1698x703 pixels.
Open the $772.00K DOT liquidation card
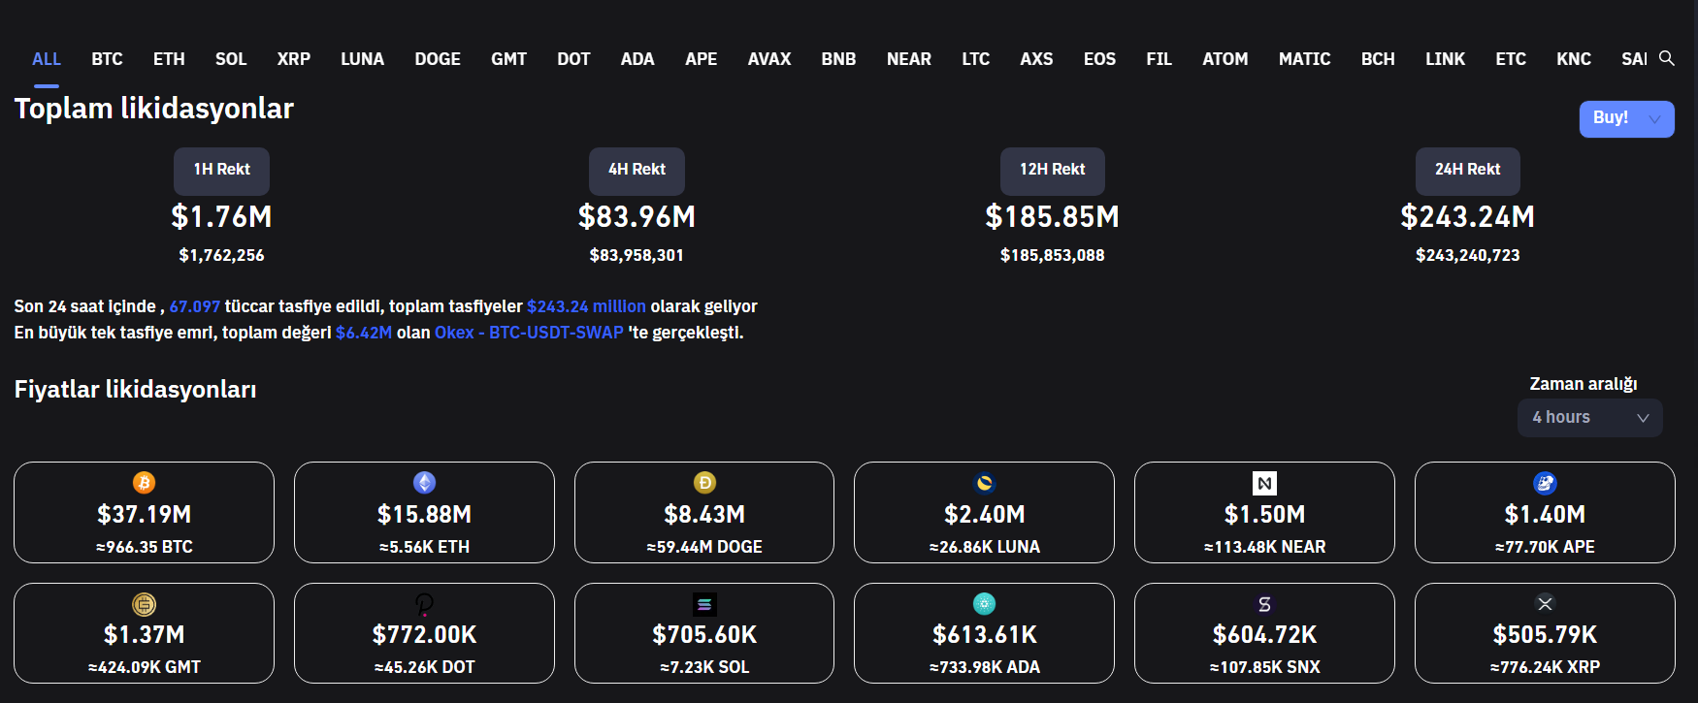point(424,635)
